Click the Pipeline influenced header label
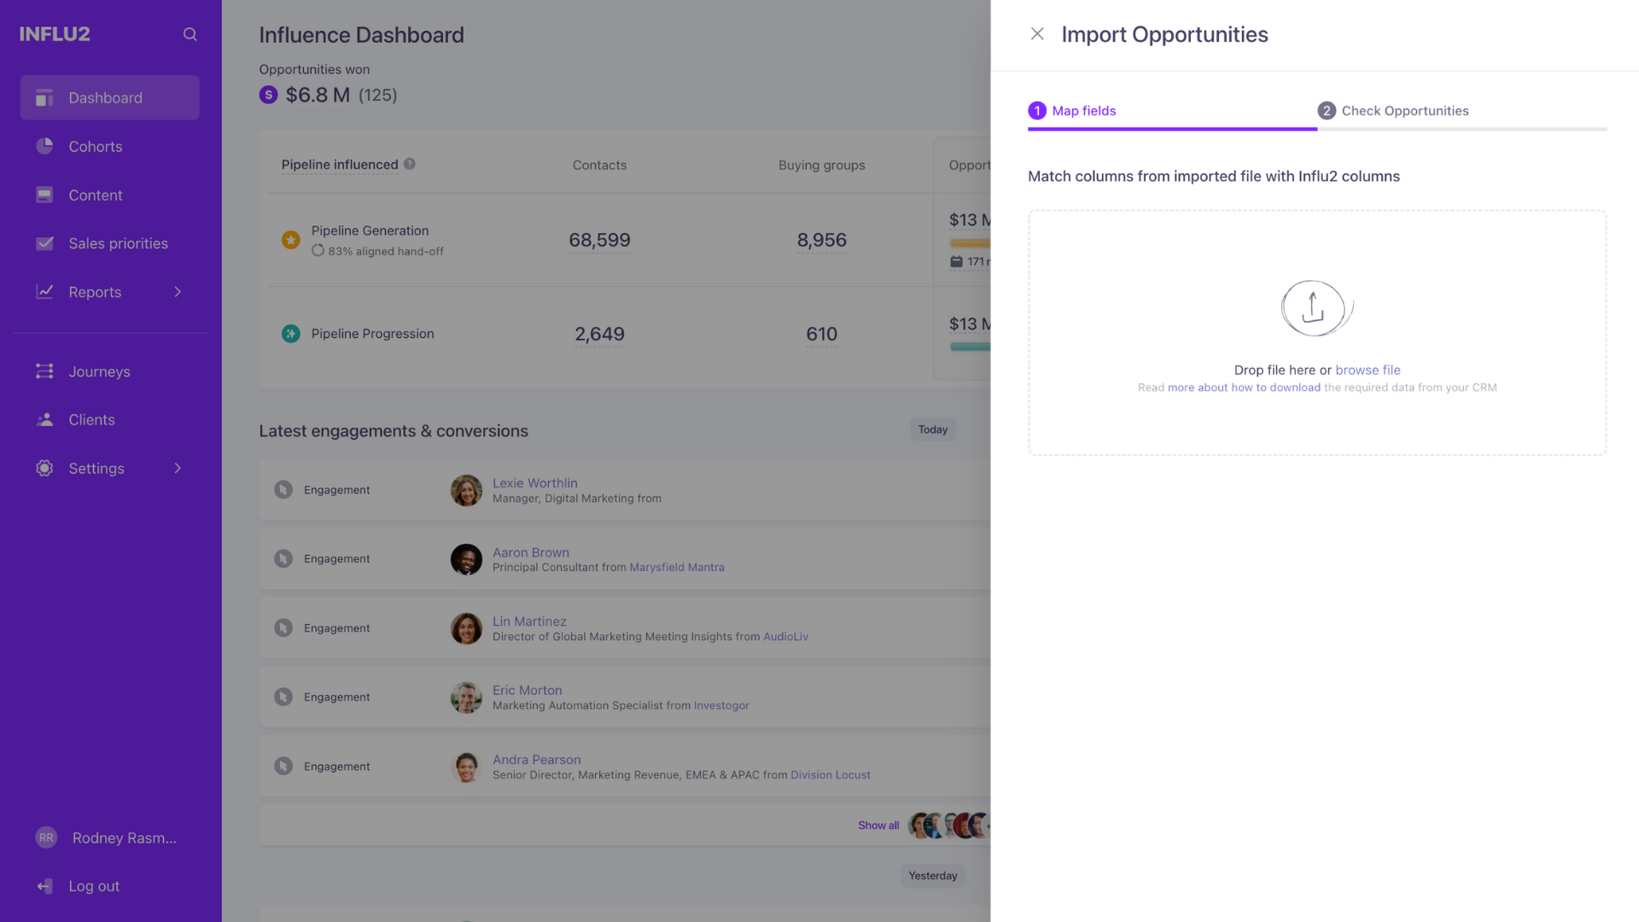 340,165
